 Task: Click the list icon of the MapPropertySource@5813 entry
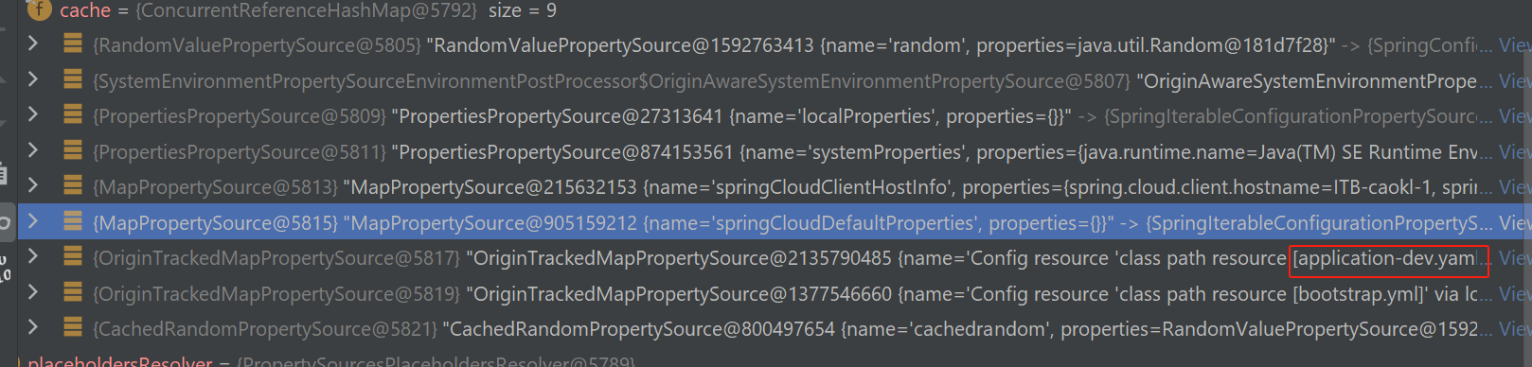tap(72, 186)
